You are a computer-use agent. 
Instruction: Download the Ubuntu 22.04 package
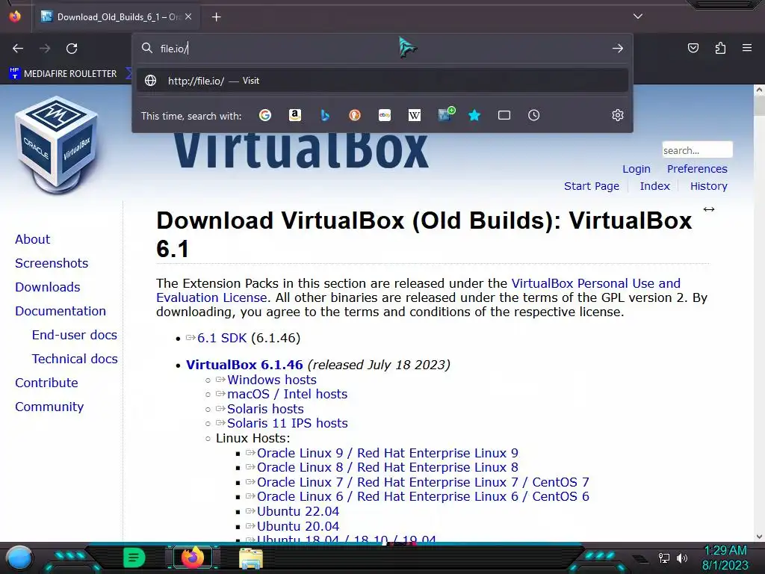(298, 511)
